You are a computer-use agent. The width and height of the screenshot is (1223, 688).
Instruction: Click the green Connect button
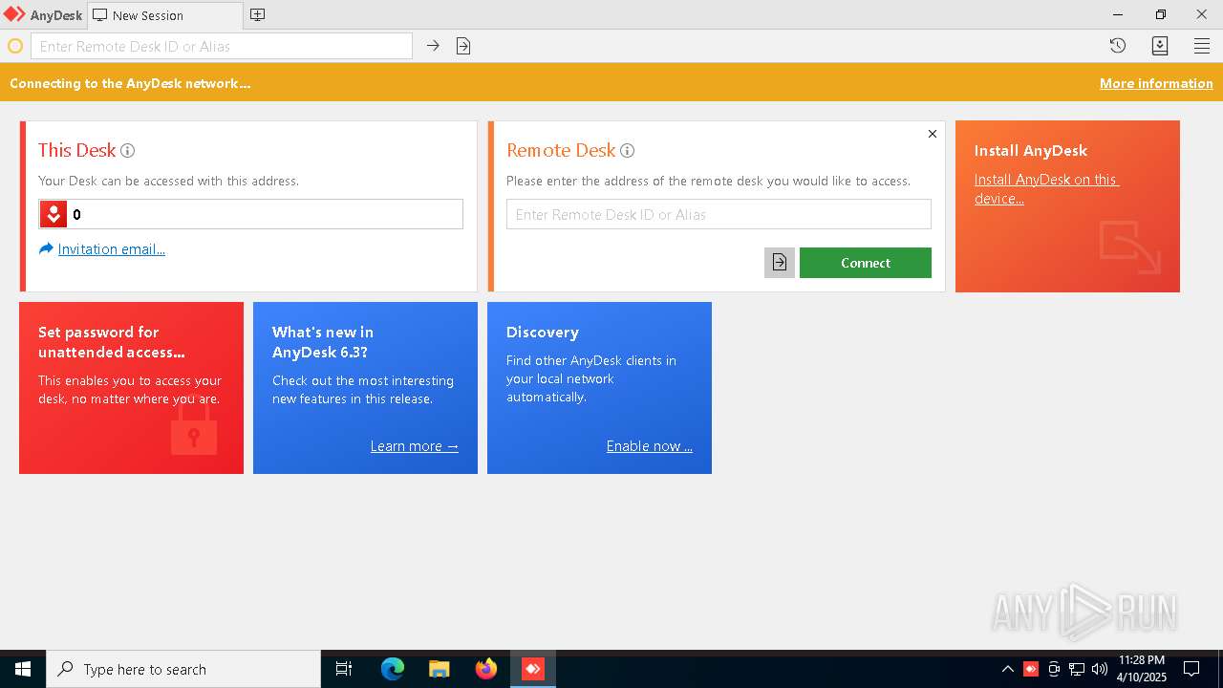point(866,263)
